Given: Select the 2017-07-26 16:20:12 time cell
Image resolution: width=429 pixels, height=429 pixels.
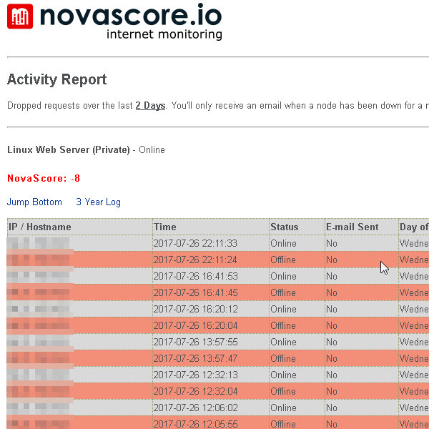Looking at the screenshot, I should pos(194,310).
